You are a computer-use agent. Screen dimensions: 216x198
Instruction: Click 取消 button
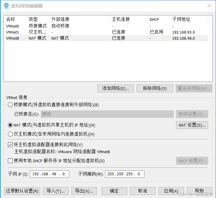[143, 191]
